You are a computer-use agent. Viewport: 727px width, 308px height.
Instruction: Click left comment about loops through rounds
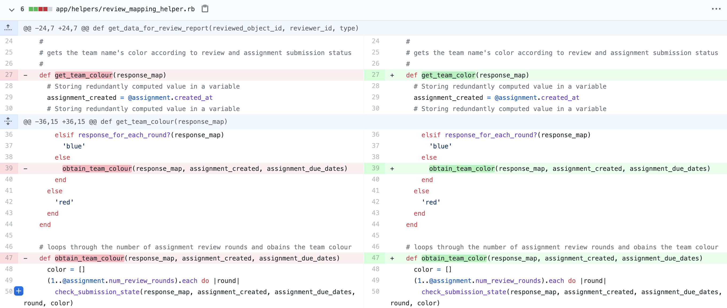195,247
